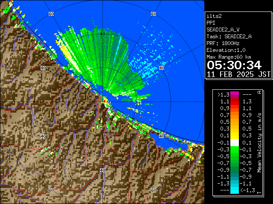
Task: Select the "Elevation:1.0" value
Action: (x=226, y=50)
